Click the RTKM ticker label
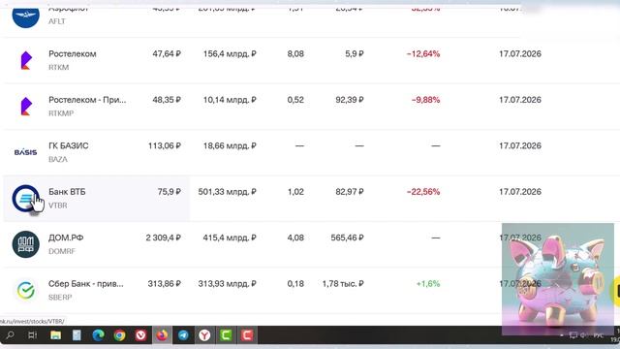The height and width of the screenshot is (349, 620). tap(58, 67)
